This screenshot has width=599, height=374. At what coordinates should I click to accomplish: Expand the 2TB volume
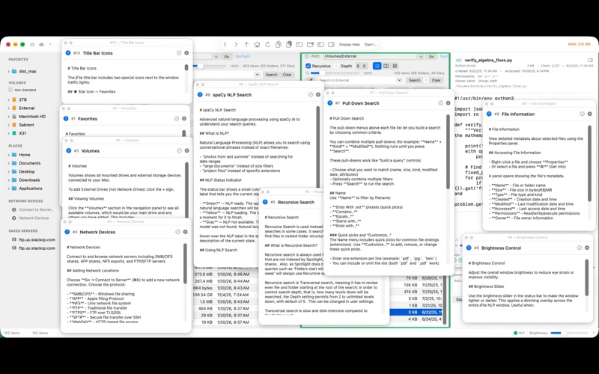(x=8, y=99)
